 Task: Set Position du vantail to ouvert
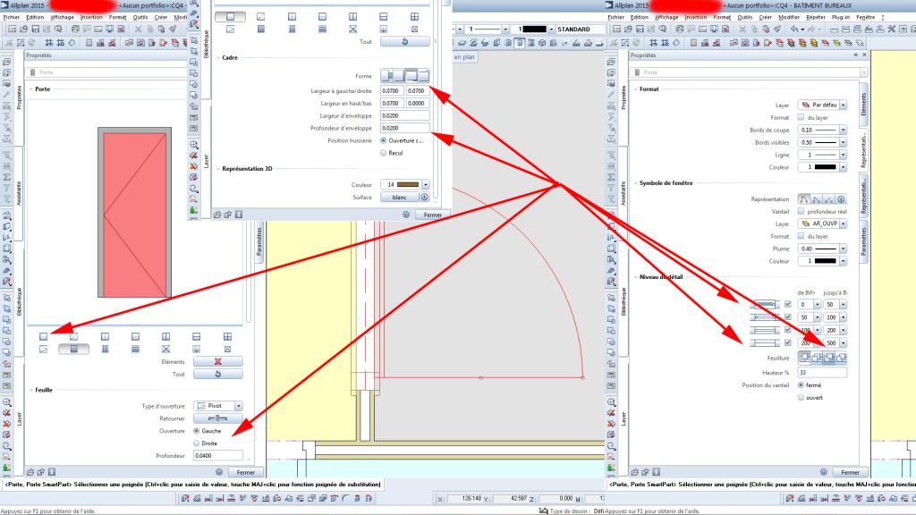pos(801,398)
